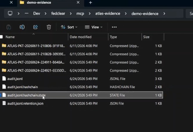Click the file icon beside audit.jsonl.retention.json
Screen dimensions: 193x132
tap(4, 103)
